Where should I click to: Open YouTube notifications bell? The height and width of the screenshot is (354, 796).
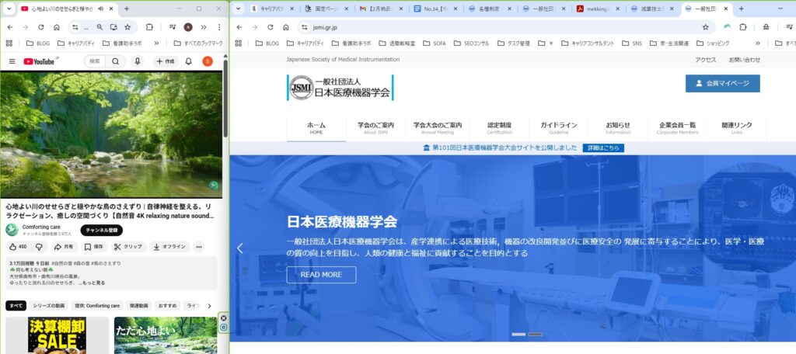click(x=188, y=61)
